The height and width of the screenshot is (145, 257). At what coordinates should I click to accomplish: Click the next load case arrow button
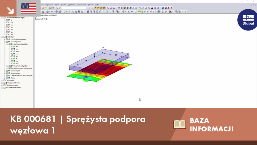(x=92, y=8)
